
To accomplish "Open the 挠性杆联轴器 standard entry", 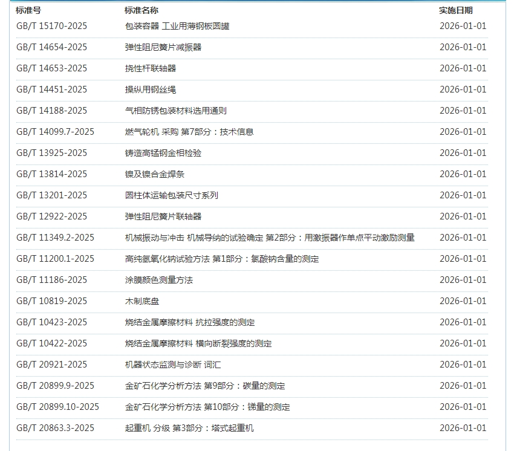I will click(151, 68).
